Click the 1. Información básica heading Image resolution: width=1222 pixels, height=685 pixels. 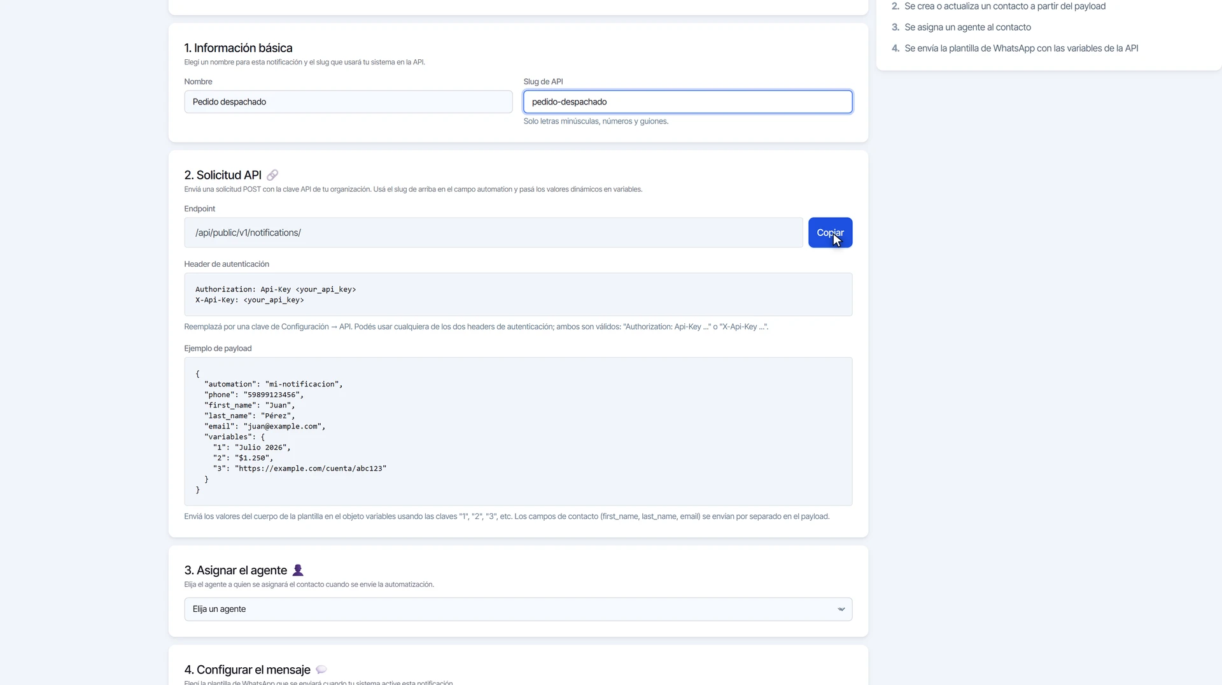(238, 48)
